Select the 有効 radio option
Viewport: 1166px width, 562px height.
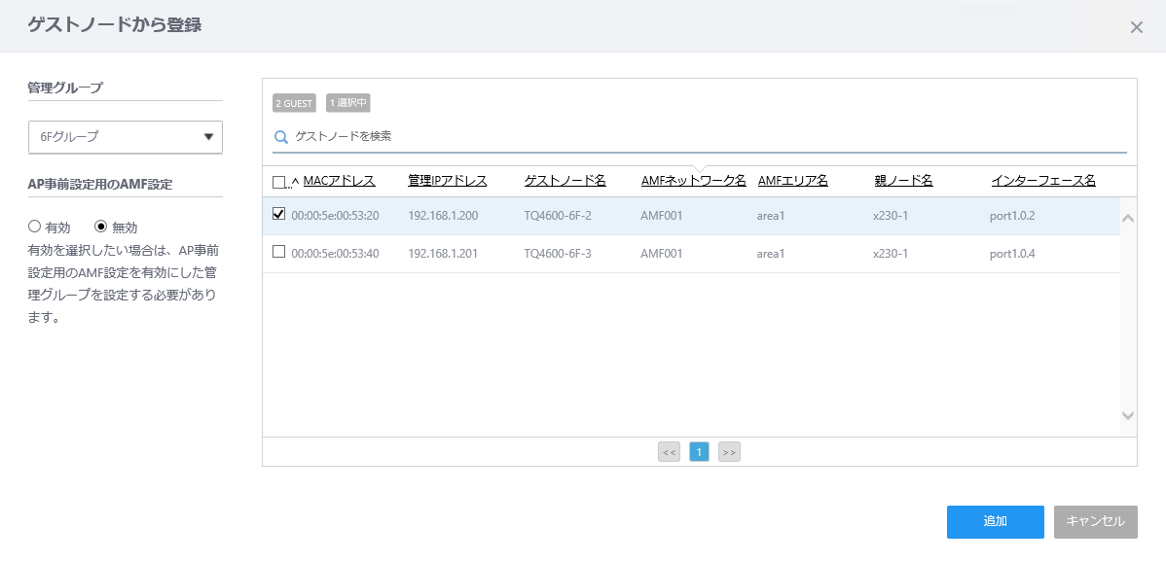tap(33, 227)
